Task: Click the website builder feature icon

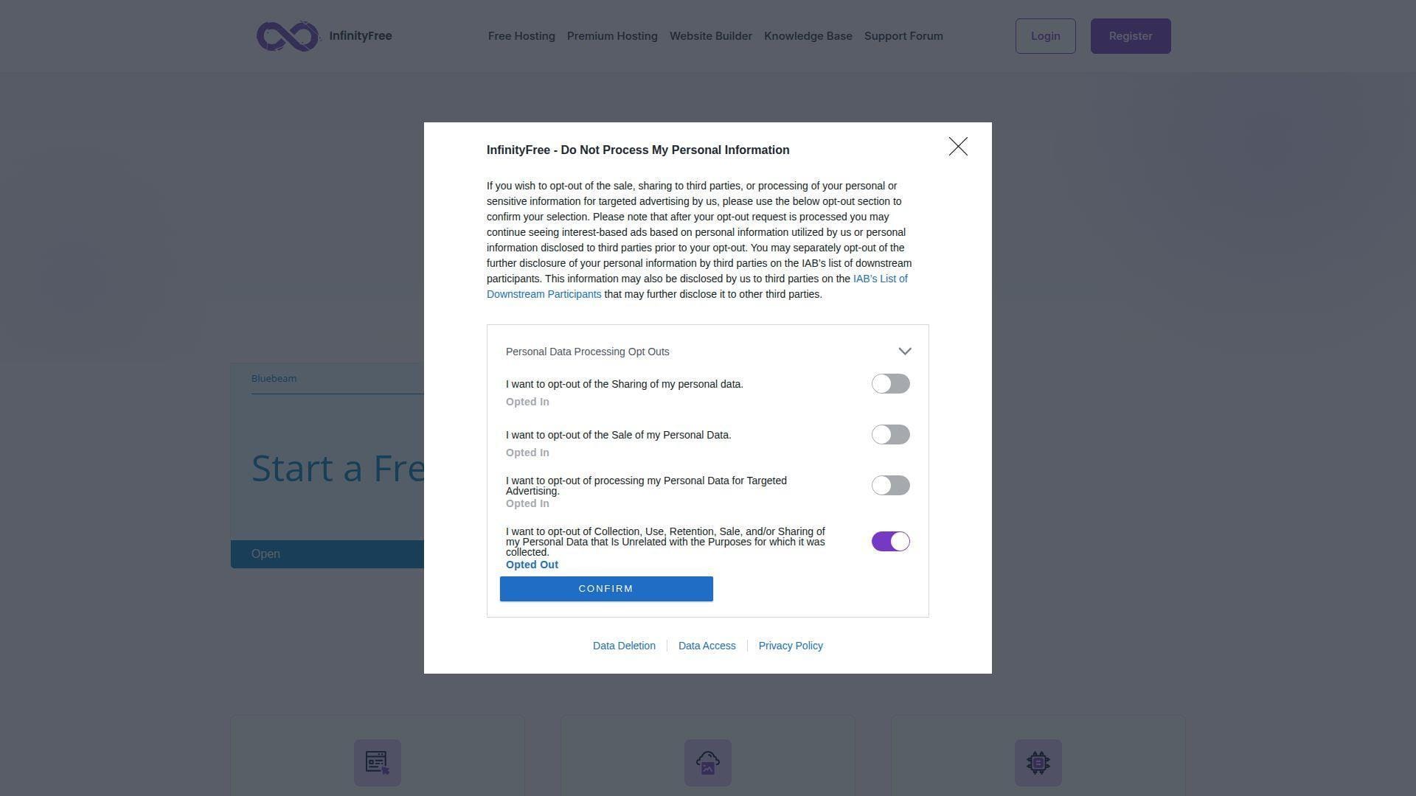Action: pos(378,763)
